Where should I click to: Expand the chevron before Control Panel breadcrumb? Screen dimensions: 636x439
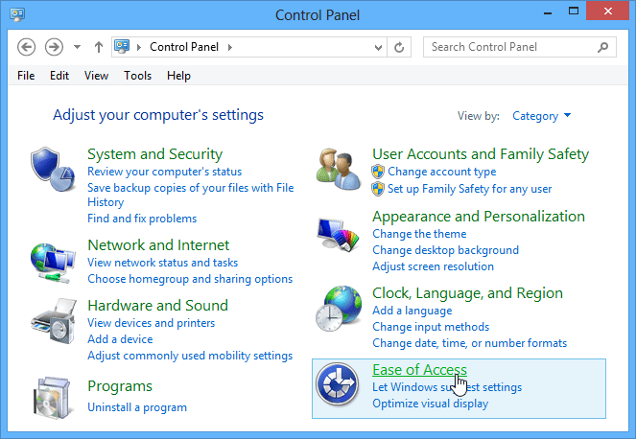(139, 47)
